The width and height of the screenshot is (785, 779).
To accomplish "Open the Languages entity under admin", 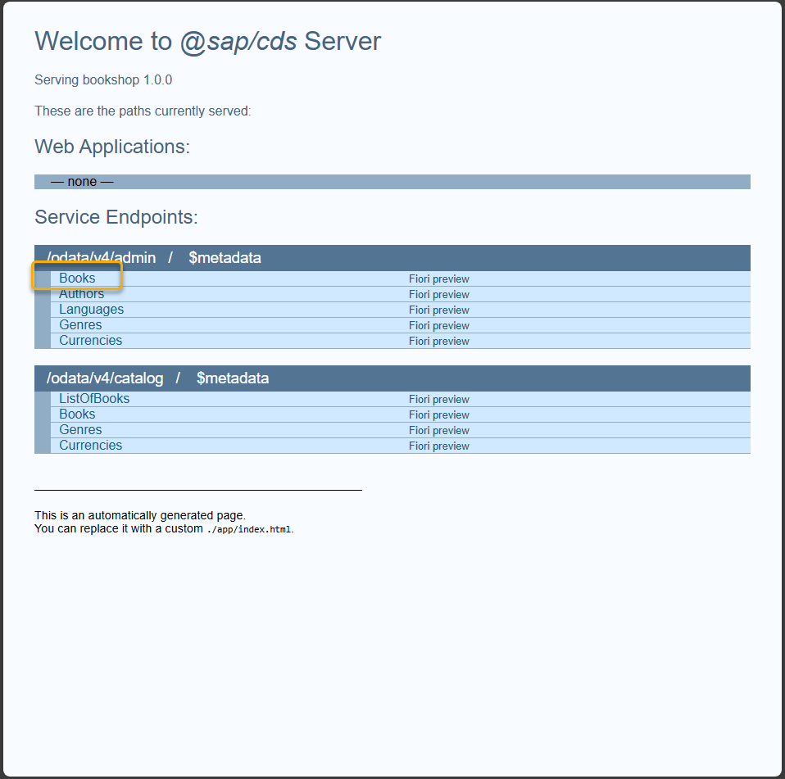I will 91,309.
